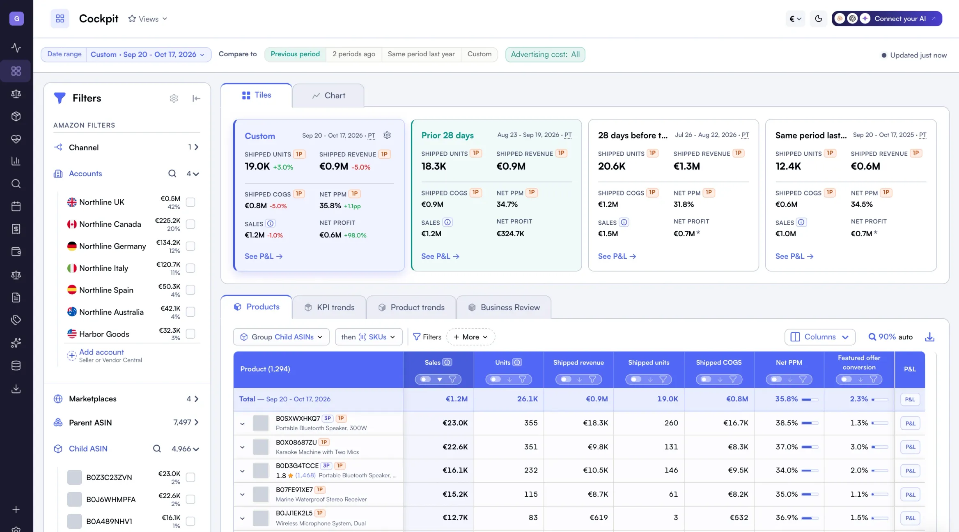Click Featured offer conversion bar in Total row
The height and width of the screenshot is (532, 959).
(x=880, y=399)
